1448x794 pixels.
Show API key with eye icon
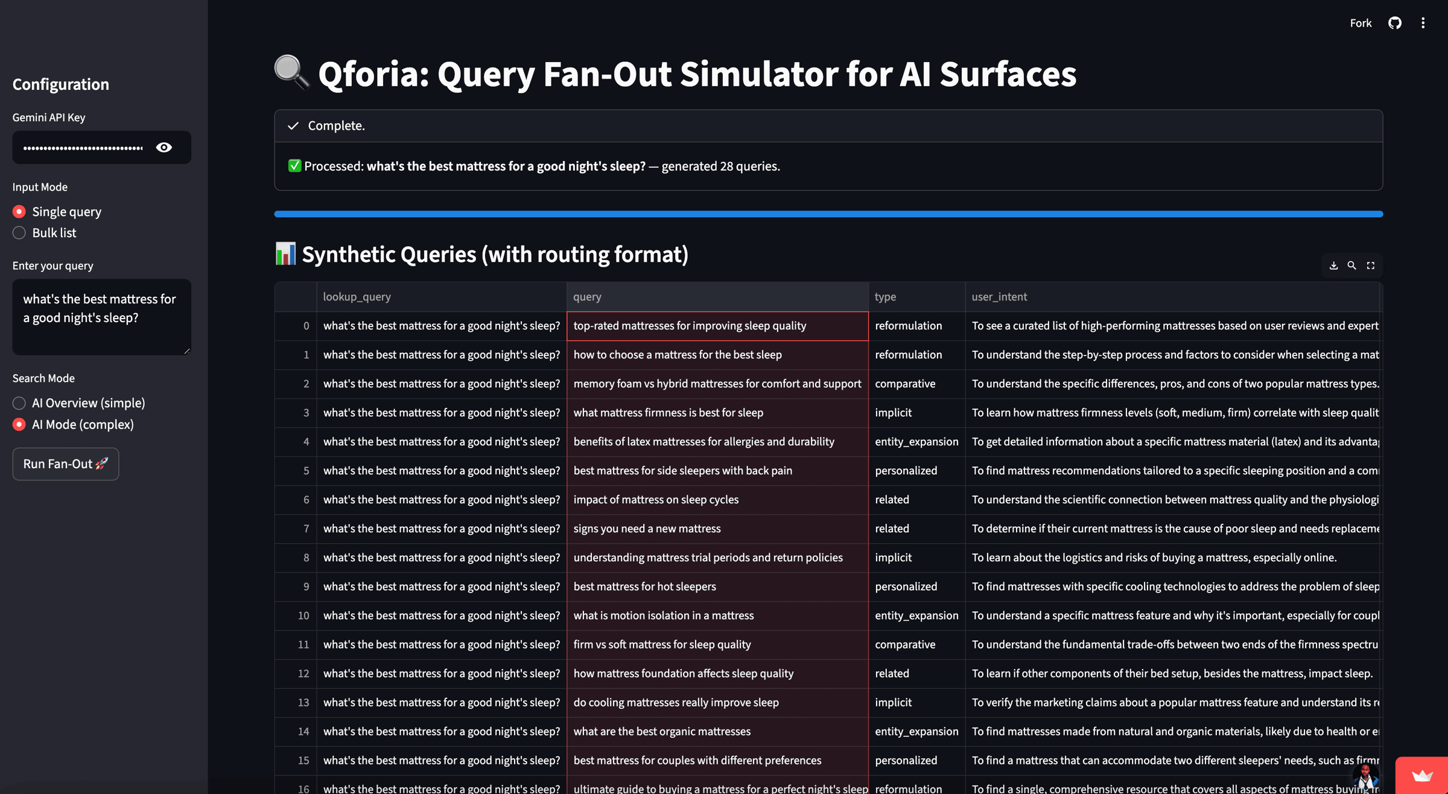pyautogui.click(x=164, y=147)
